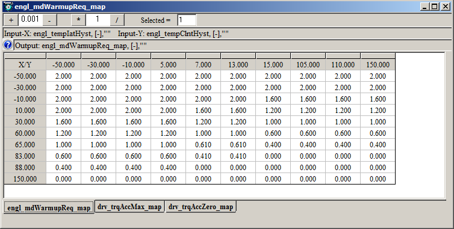
Task: Click the Selected value input field
Action: 187,20
